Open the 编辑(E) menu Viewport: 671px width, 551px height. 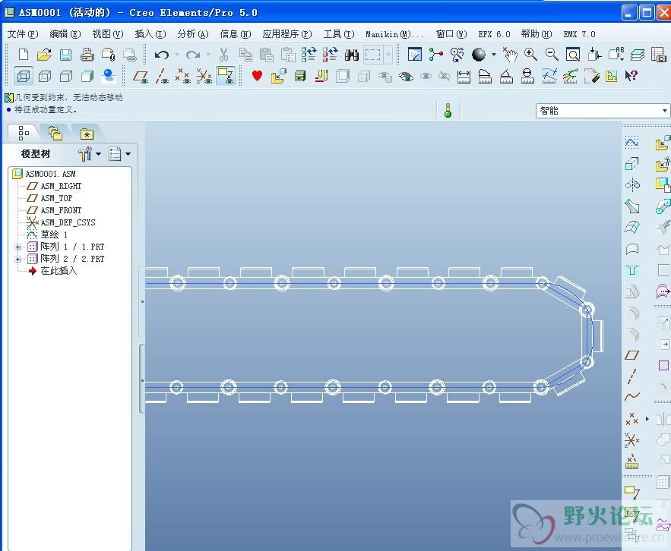coord(65,34)
